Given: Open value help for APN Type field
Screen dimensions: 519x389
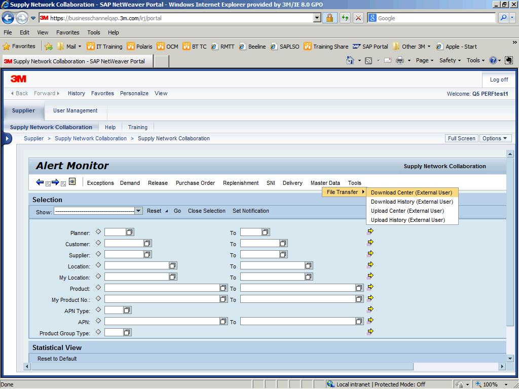Looking at the screenshot, I should point(127,310).
